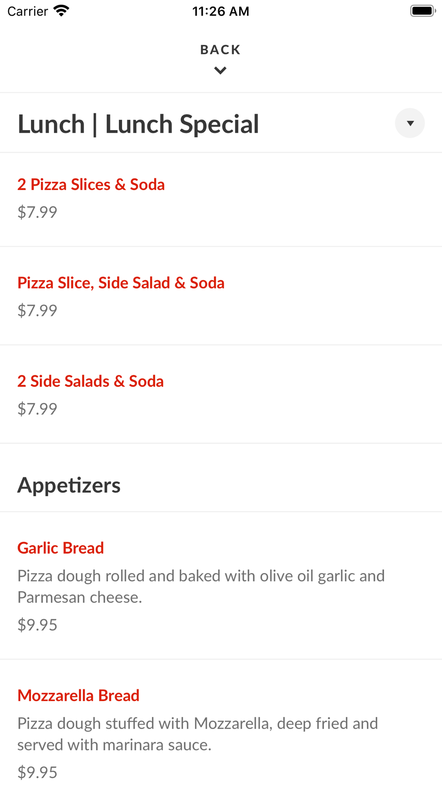Tap the 11:26 AM status bar clock
Viewport: 442px width, 787px height.
point(221,11)
